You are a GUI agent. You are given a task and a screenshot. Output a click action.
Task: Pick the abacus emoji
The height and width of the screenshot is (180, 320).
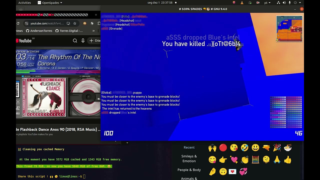255,159
